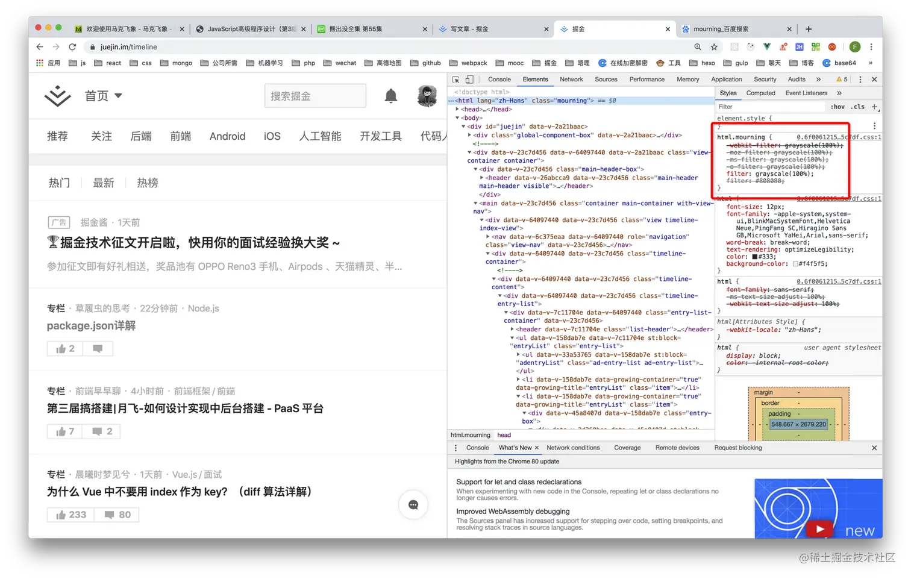Image resolution: width=911 pixels, height=579 pixels.
Task: Close the DevTools panel
Action: point(874,80)
